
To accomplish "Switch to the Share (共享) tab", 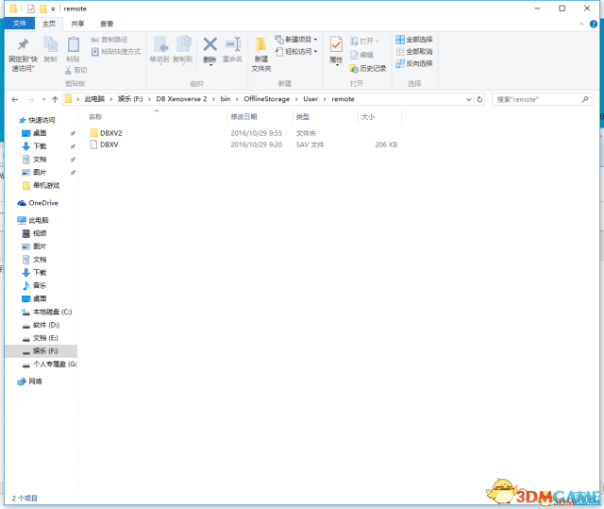I will coord(77,24).
